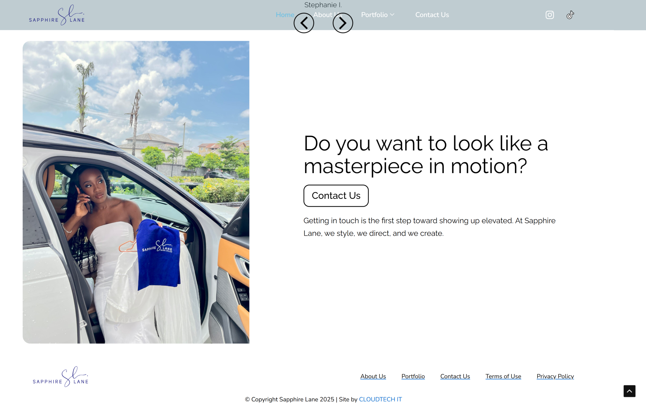Open the Instagram icon in header
This screenshot has height=408, width=646.
click(549, 15)
